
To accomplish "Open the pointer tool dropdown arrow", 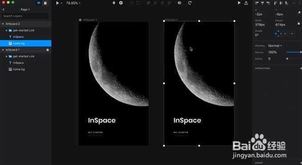I will 61,3.
